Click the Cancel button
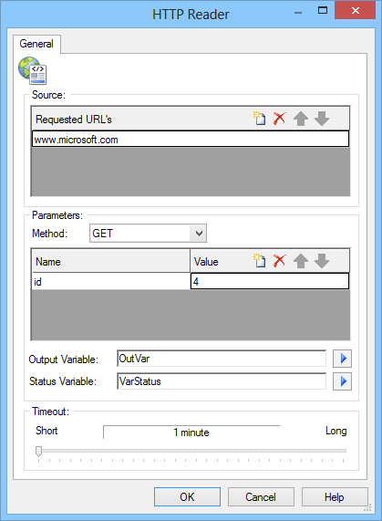Screen dimensions: 382x521 [261, 496]
